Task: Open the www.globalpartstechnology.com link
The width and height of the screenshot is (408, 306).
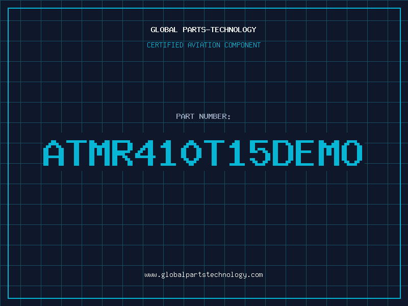Action: click(203, 275)
